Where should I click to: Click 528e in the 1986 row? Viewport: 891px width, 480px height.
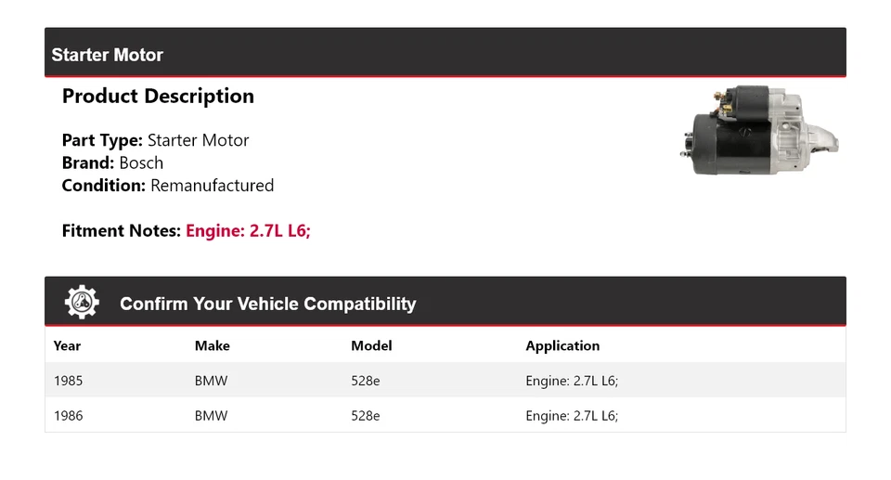pos(365,416)
